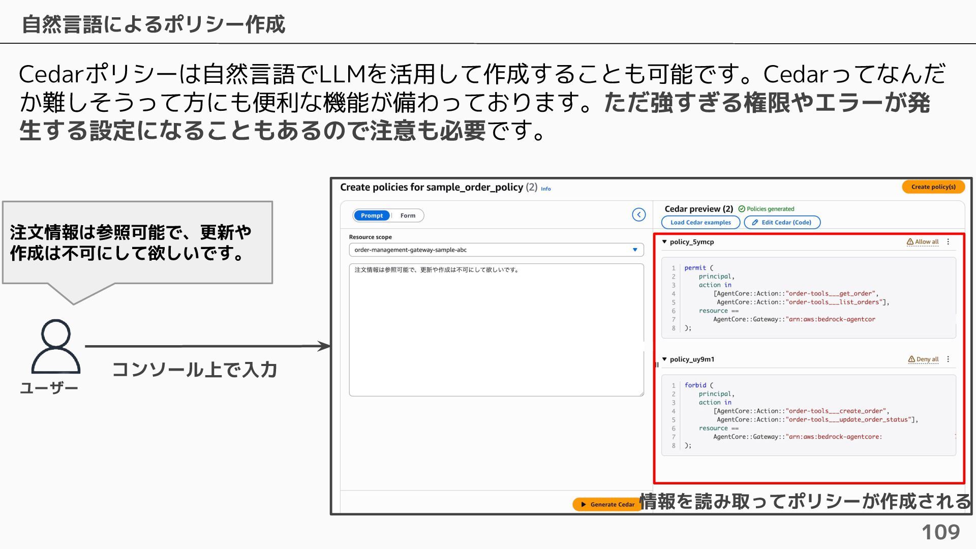Click the collapse panel left-arrow circle icon
The height and width of the screenshot is (549, 976).
point(638,215)
